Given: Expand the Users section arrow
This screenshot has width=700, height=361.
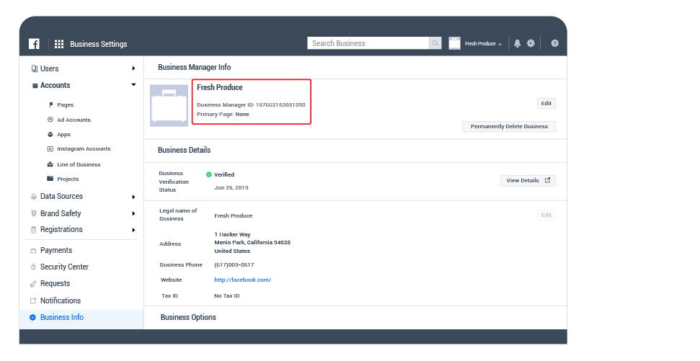Looking at the screenshot, I should 133,68.
